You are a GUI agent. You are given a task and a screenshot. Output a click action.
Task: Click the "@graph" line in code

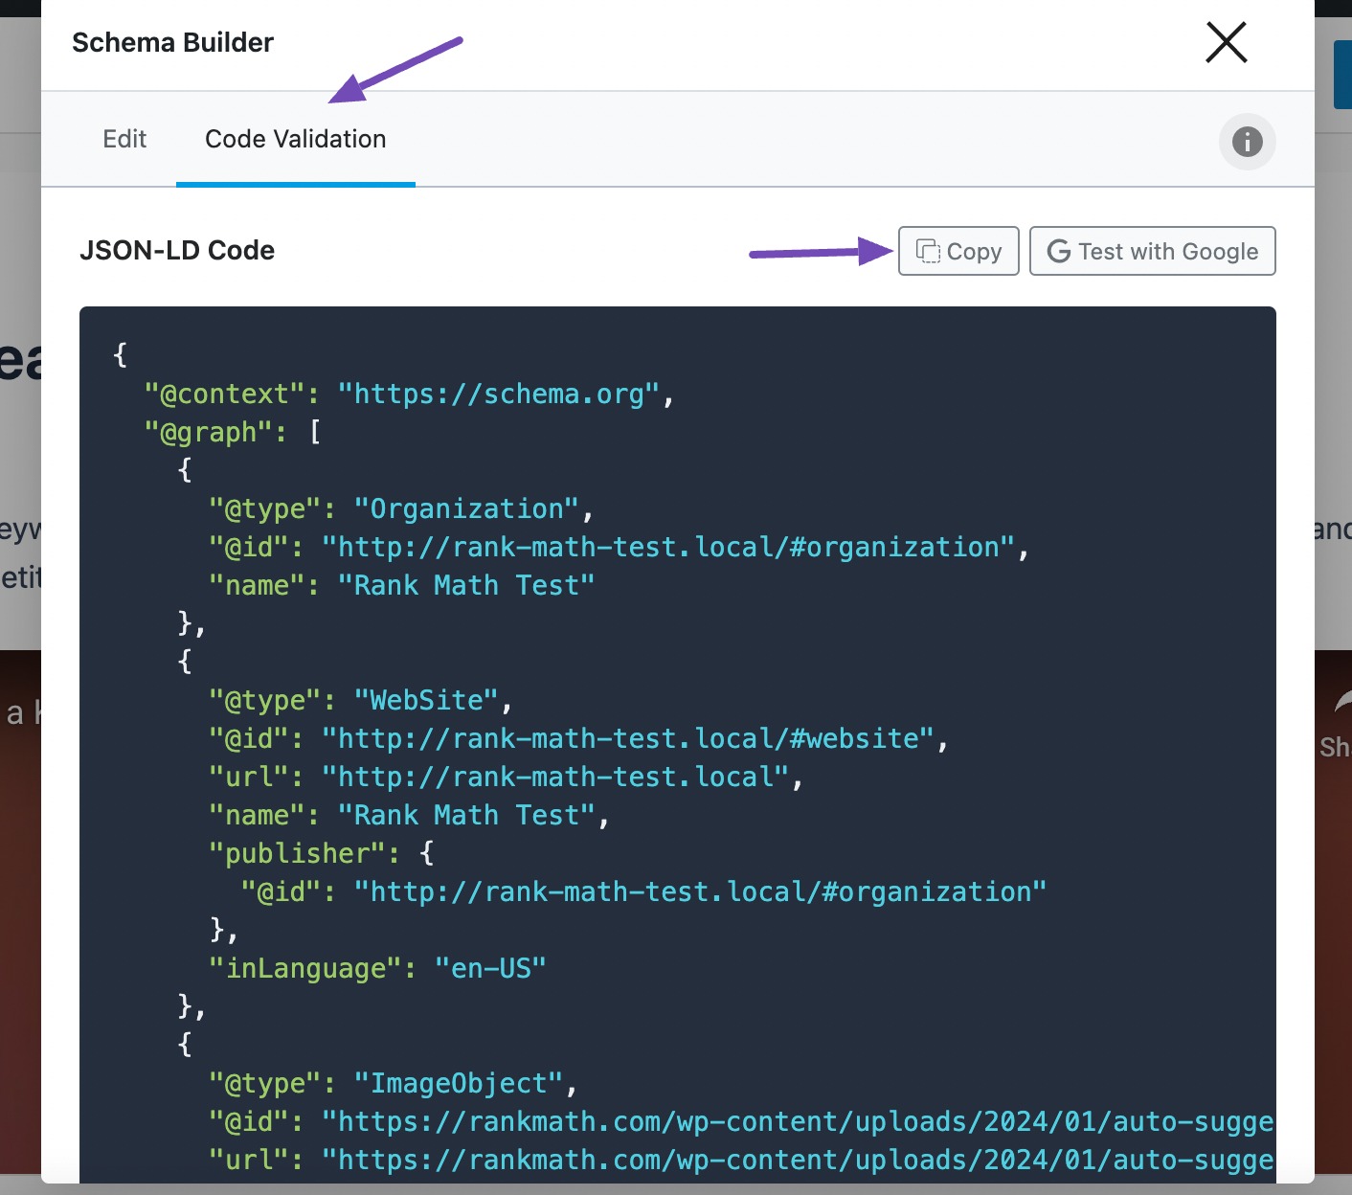click(x=233, y=433)
